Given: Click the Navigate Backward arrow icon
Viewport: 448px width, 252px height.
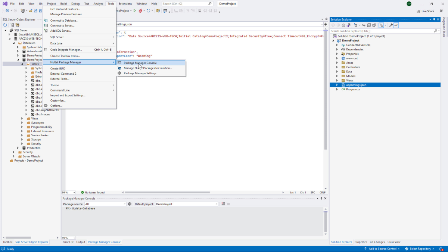Looking at the screenshot, I should [7, 11].
